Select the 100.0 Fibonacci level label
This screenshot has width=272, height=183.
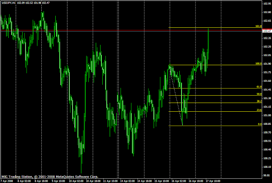point(259,63)
